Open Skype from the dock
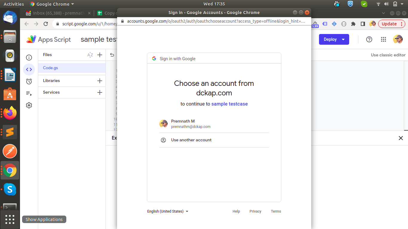This screenshot has height=229, width=408. pyautogui.click(x=10, y=189)
